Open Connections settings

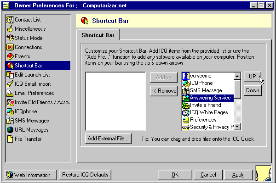[x=38, y=47]
